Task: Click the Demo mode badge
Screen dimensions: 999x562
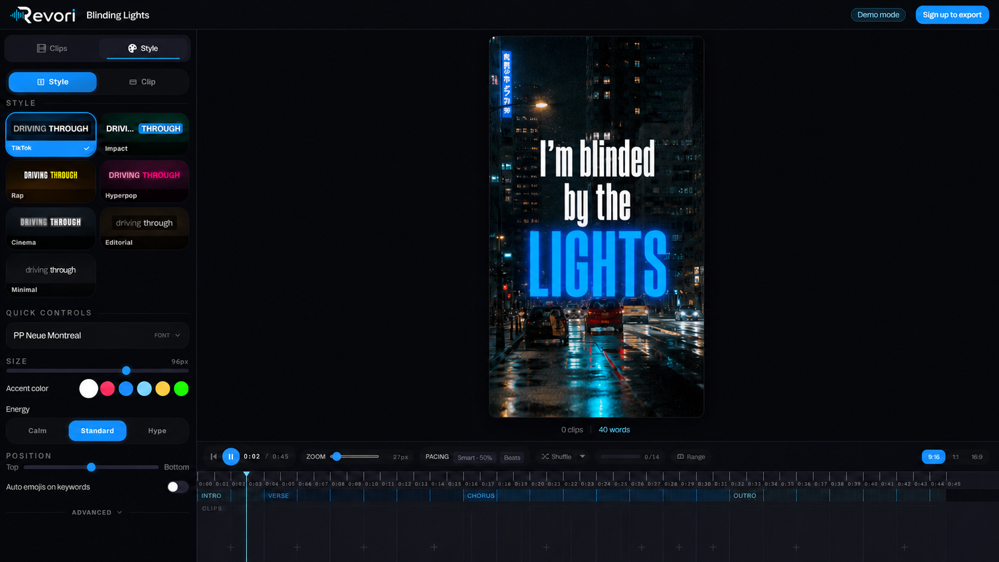Action: [x=878, y=15]
